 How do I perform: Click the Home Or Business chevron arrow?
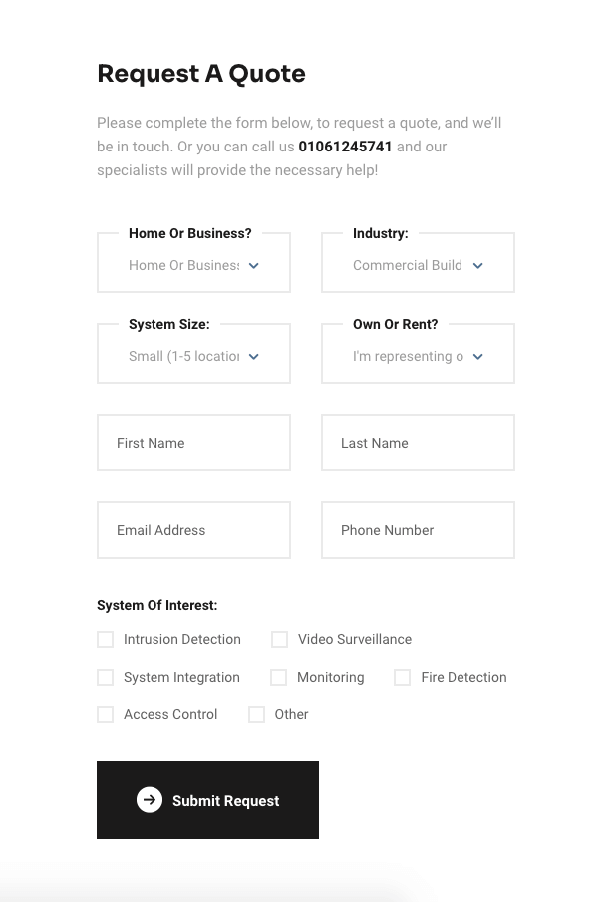pyautogui.click(x=254, y=266)
